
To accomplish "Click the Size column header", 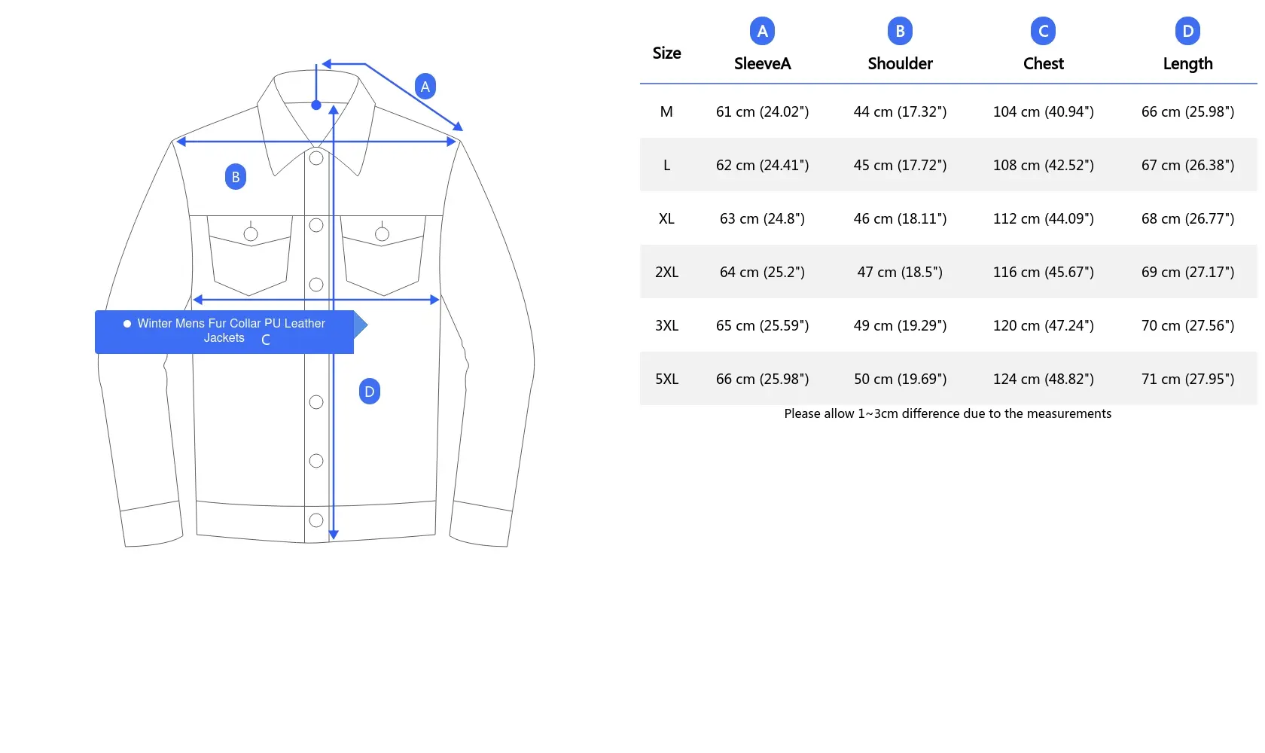I will (666, 53).
